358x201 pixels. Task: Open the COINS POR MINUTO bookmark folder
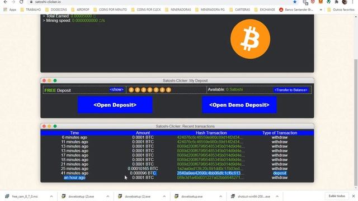(x=110, y=9)
